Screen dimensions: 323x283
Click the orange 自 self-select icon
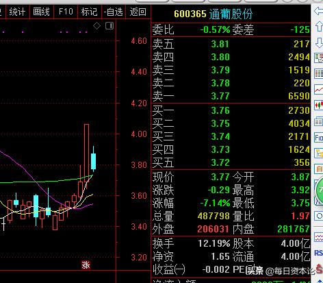tap(319, 169)
